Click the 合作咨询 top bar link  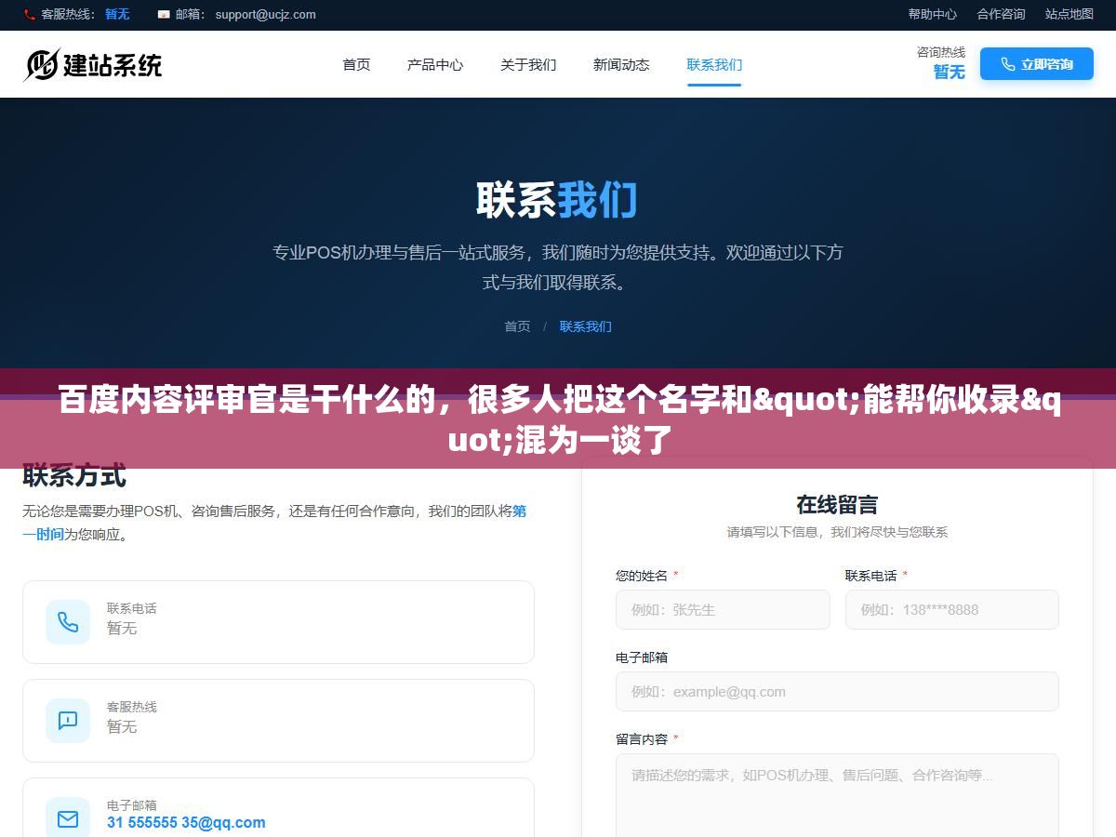click(1001, 14)
